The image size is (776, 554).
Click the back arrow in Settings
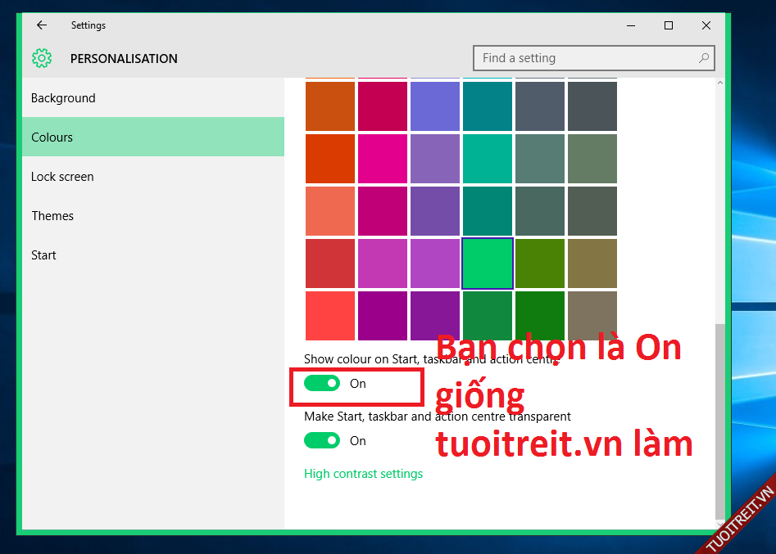[42, 25]
